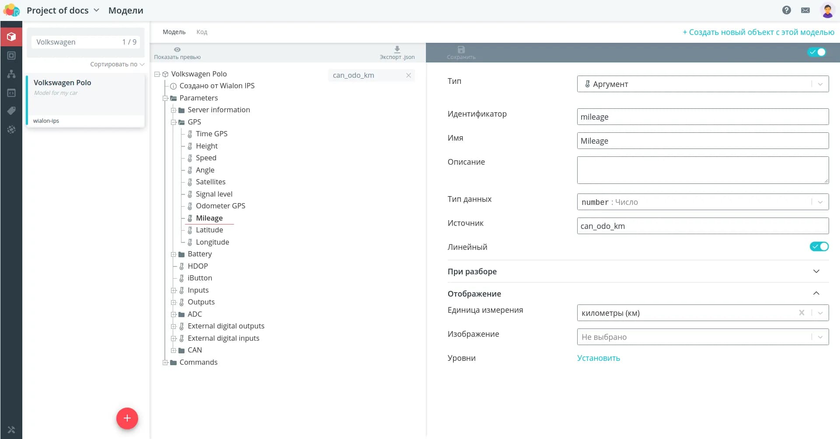Image resolution: width=840 pixels, height=439 pixels.
Task: Clear the can_odo_km tree search filter
Action: click(x=408, y=75)
